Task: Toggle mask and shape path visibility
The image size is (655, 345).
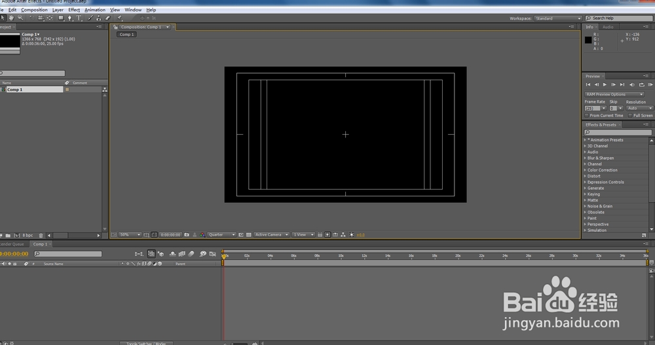Action: [x=154, y=235]
